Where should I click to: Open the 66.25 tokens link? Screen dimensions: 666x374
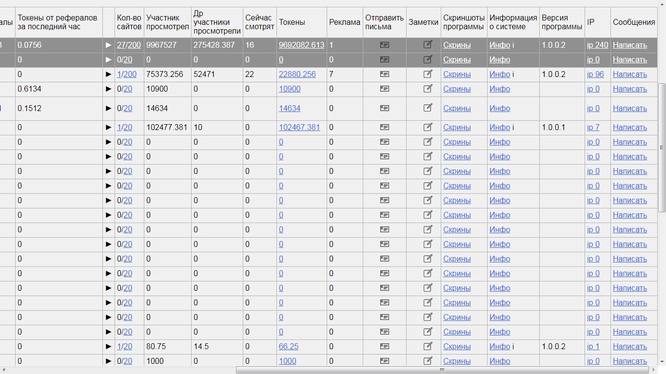(289, 346)
